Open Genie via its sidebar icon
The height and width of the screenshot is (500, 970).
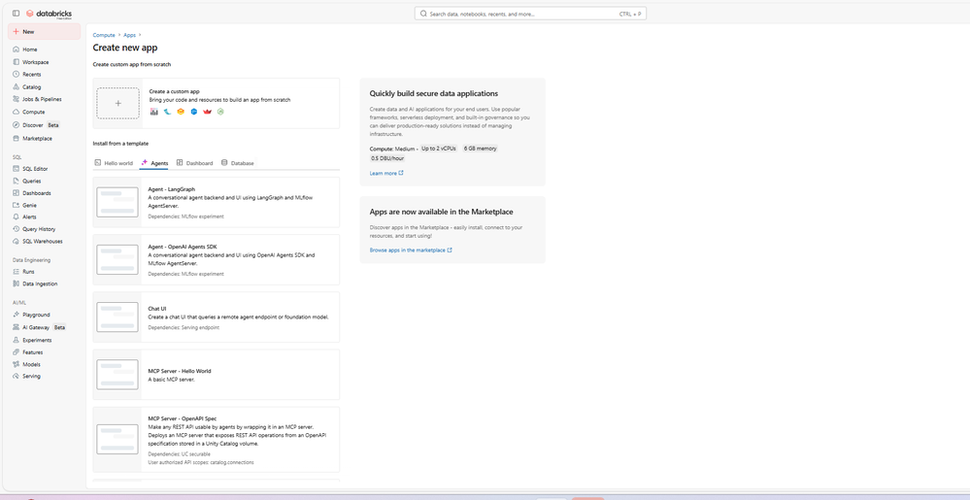17,205
